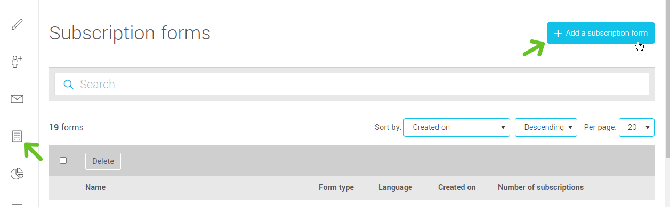
Task: Sort by Form type column header
Action: (x=336, y=187)
